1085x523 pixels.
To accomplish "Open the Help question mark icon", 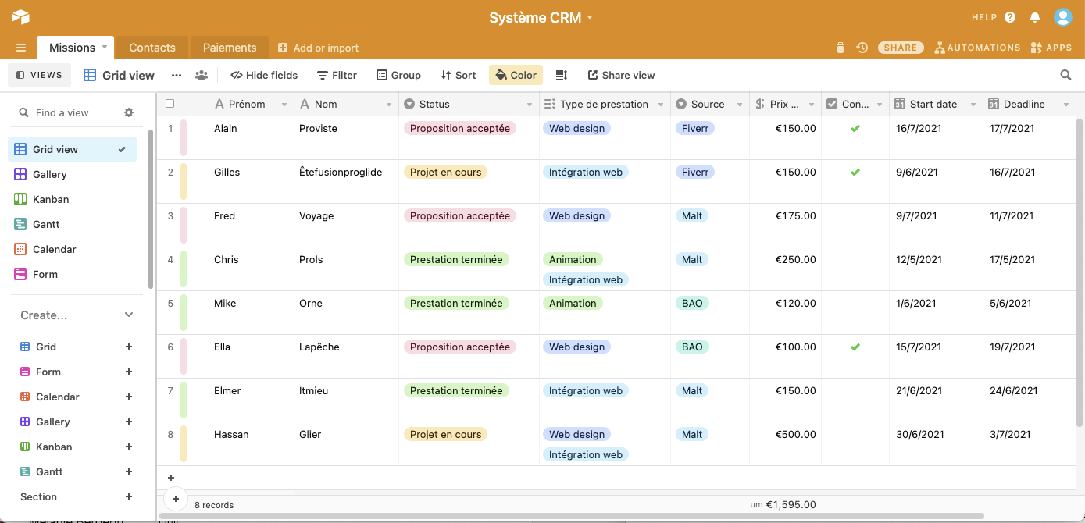I will coord(1010,17).
